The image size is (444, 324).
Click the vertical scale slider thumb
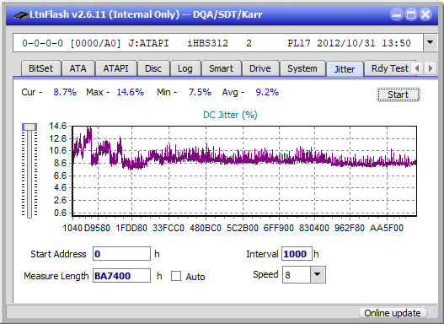coord(29,127)
